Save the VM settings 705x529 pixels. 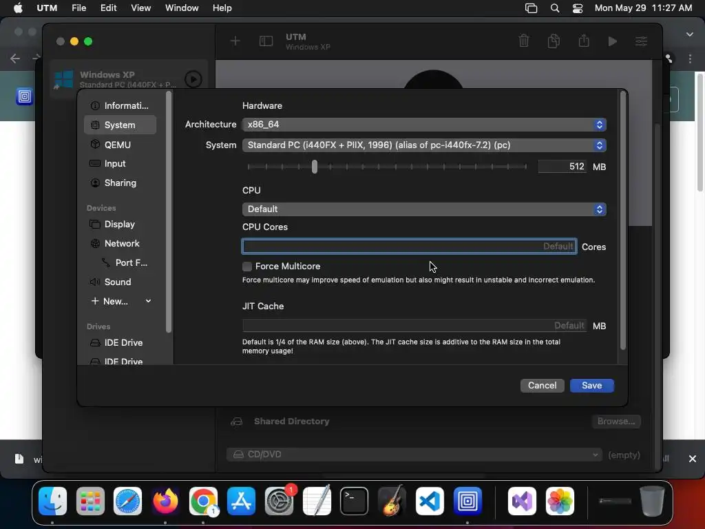coord(591,386)
